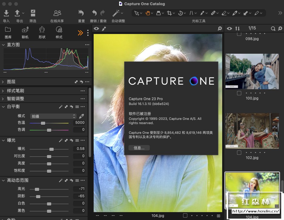Click the Auto Adjust (自动调整) wand icon

point(116,13)
